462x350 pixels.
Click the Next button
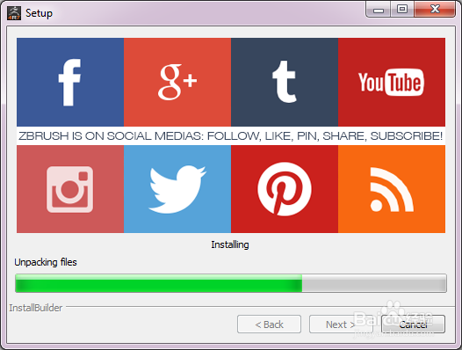point(341,324)
